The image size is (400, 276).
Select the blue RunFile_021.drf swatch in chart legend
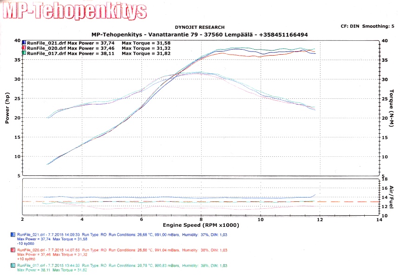(x=24, y=43)
